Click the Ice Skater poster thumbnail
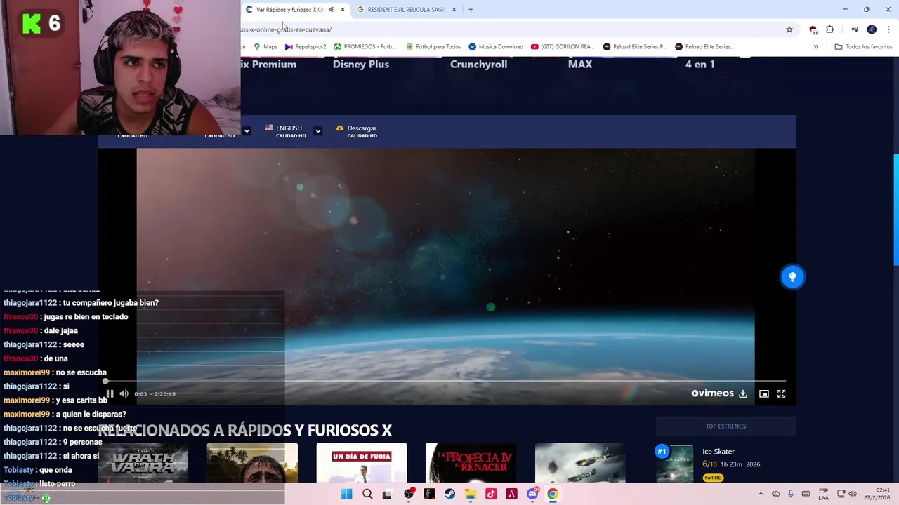The image size is (899, 505). point(674,464)
